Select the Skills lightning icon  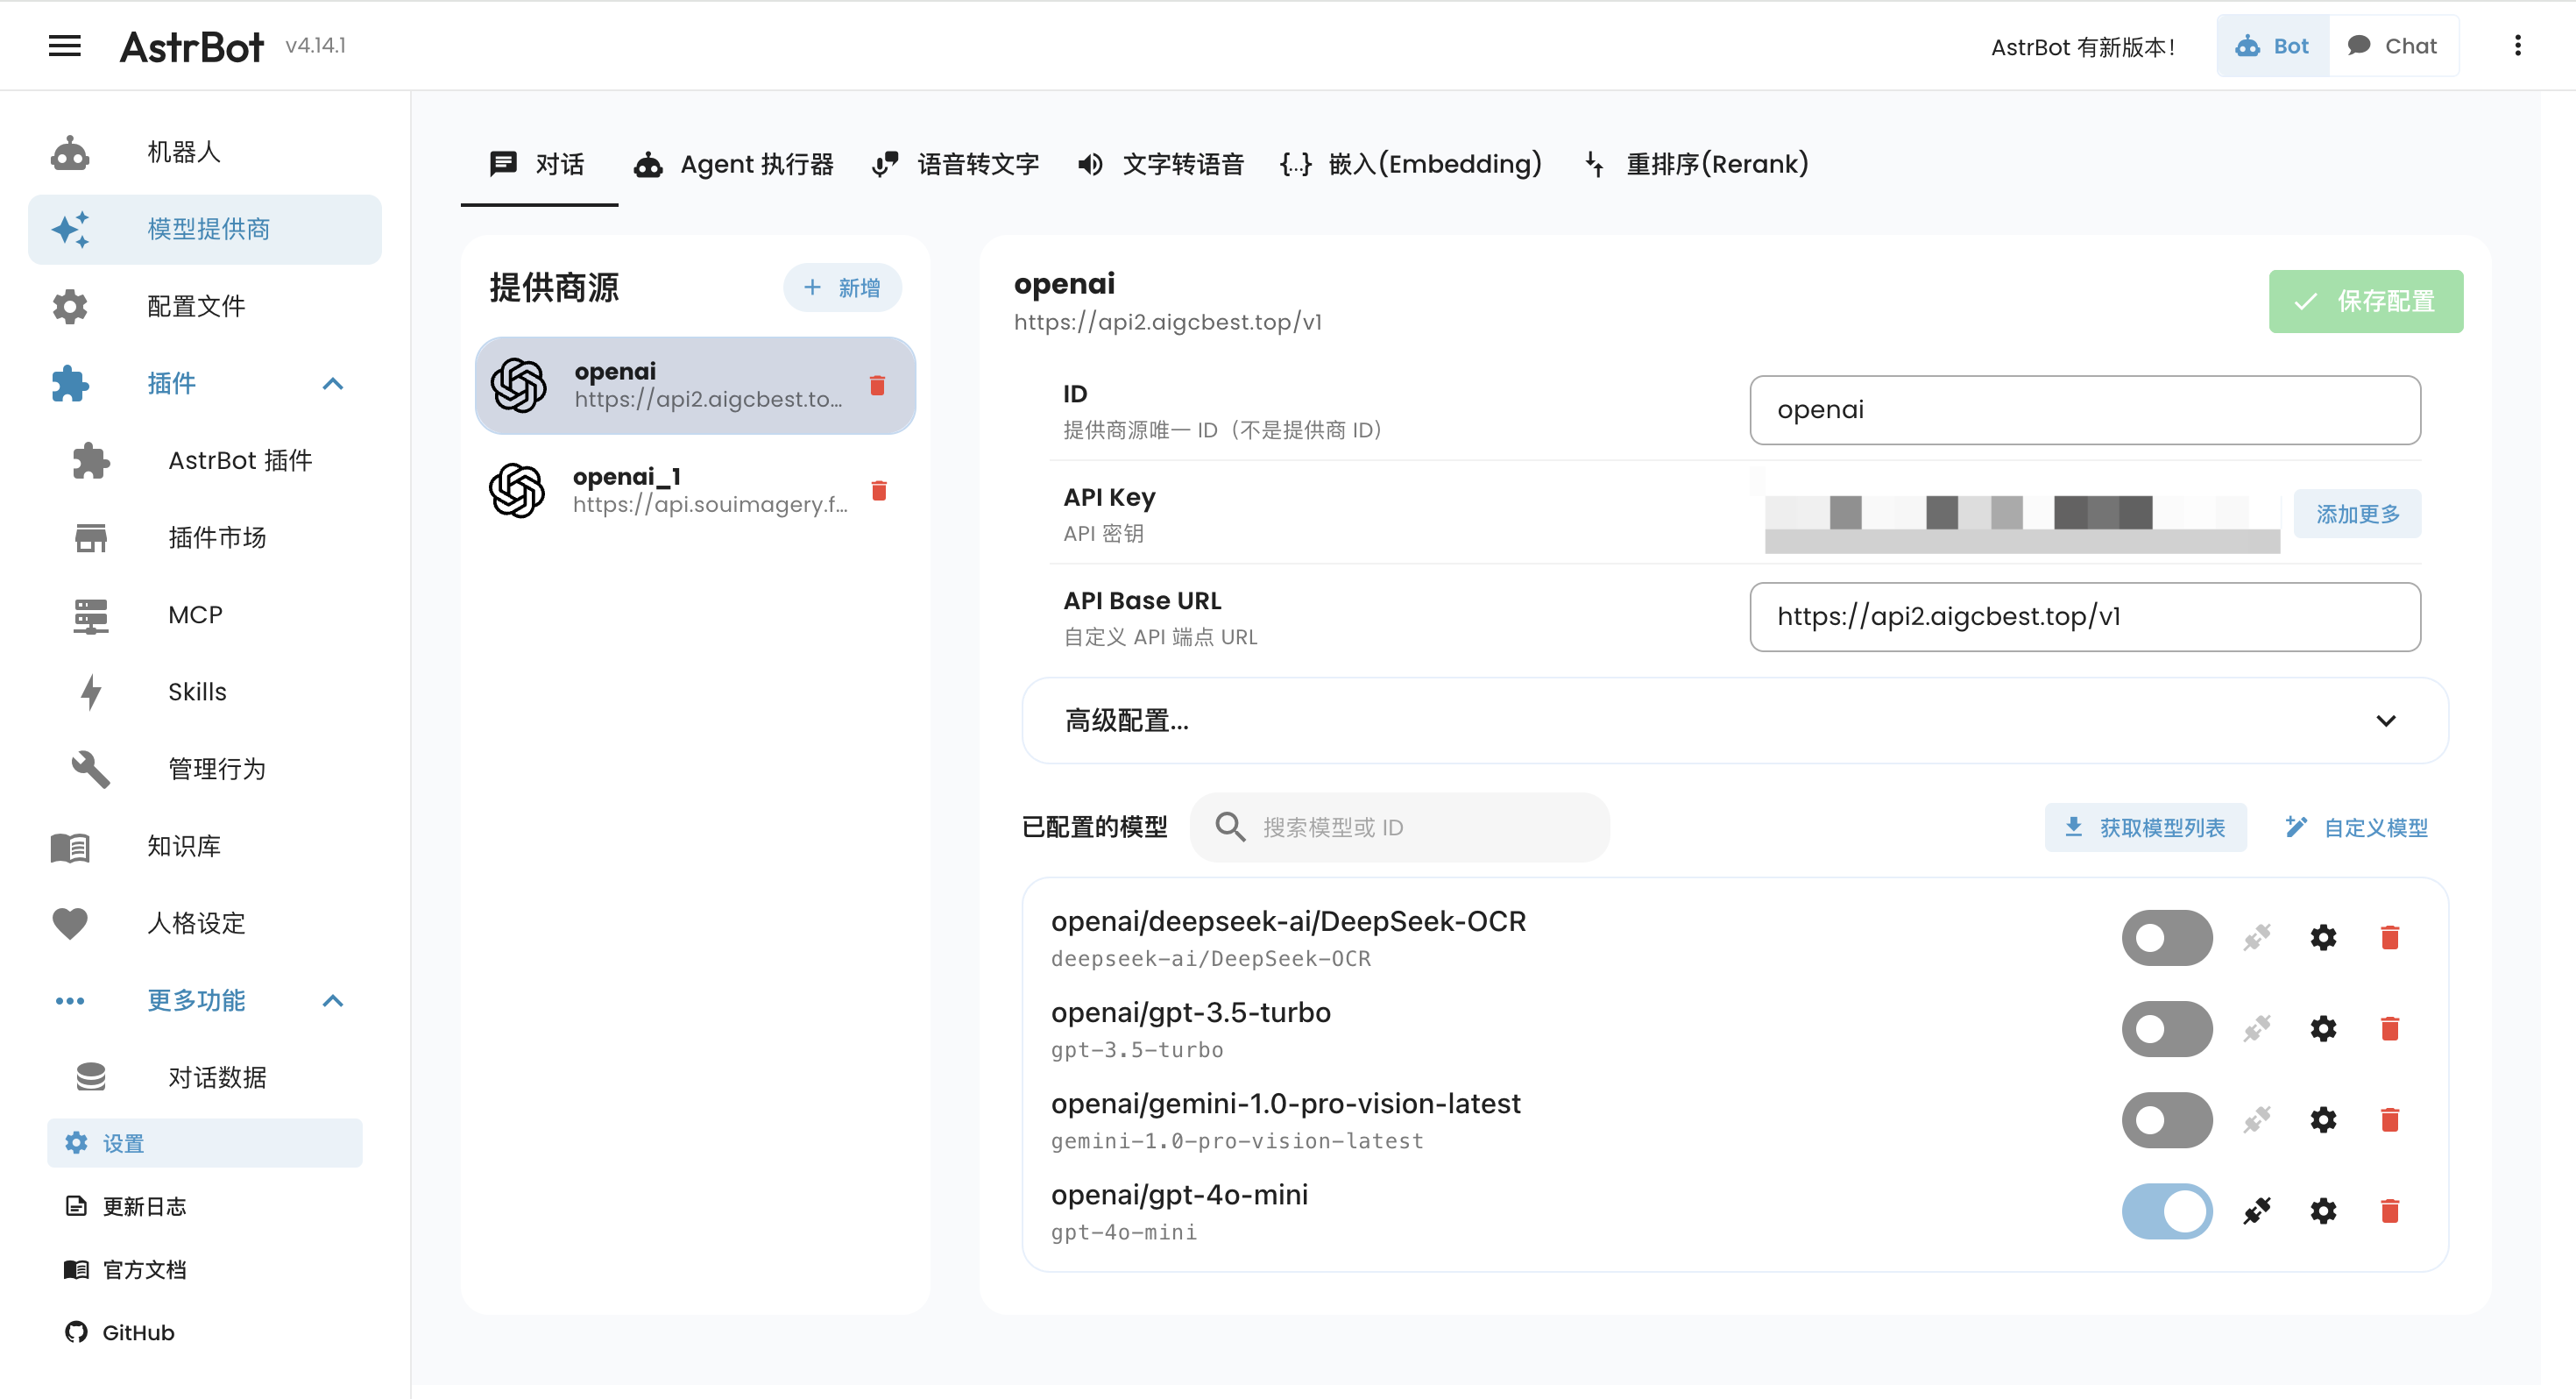(90, 692)
